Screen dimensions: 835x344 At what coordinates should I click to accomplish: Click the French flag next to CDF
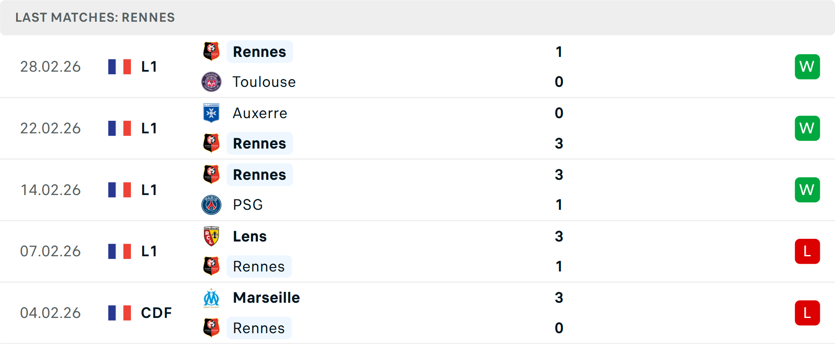coord(119,312)
